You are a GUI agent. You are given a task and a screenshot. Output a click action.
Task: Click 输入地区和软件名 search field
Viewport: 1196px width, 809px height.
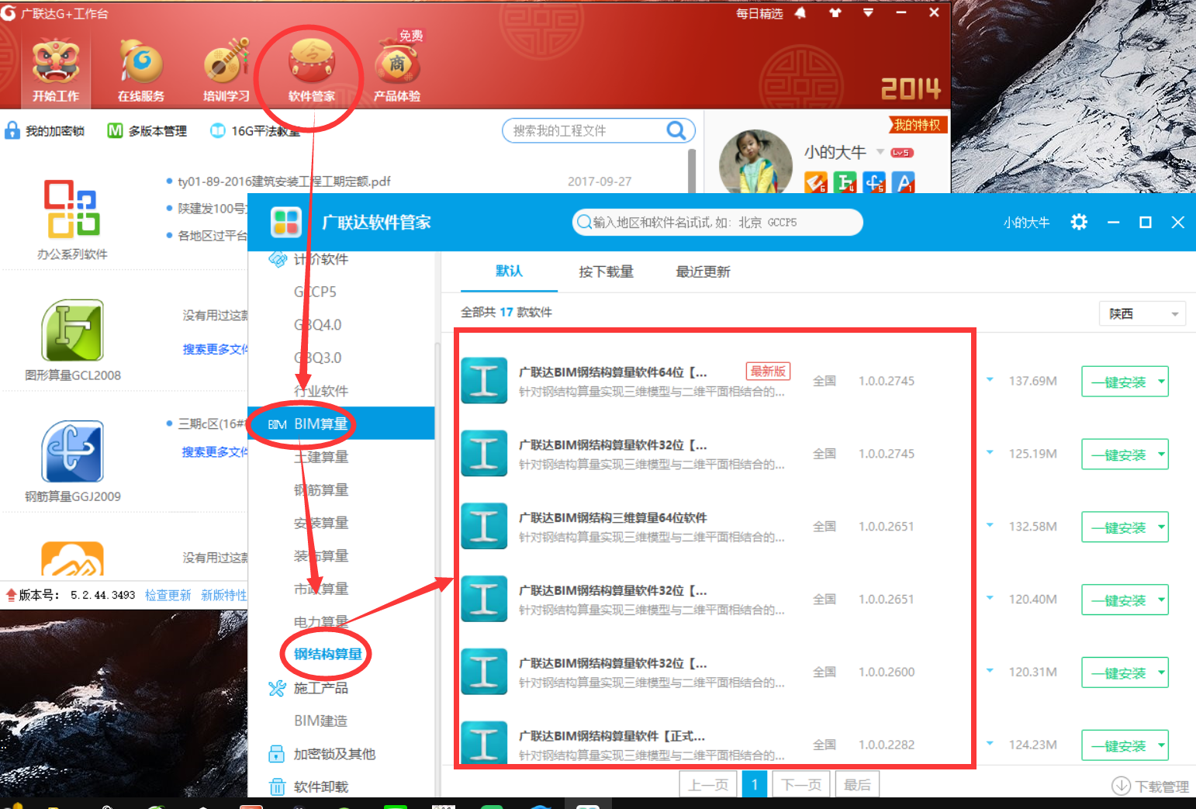[x=717, y=223]
